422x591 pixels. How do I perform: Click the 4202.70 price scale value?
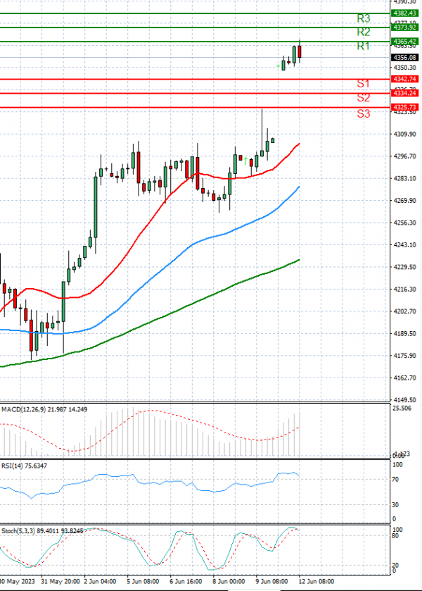pos(404,311)
